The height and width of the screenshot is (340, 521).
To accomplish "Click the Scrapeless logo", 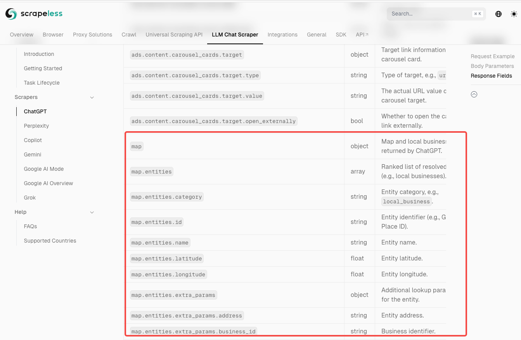I will (x=34, y=14).
